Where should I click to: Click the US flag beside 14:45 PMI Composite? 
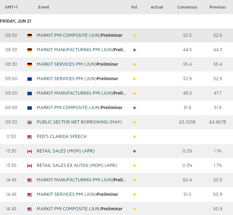pos(30,209)
